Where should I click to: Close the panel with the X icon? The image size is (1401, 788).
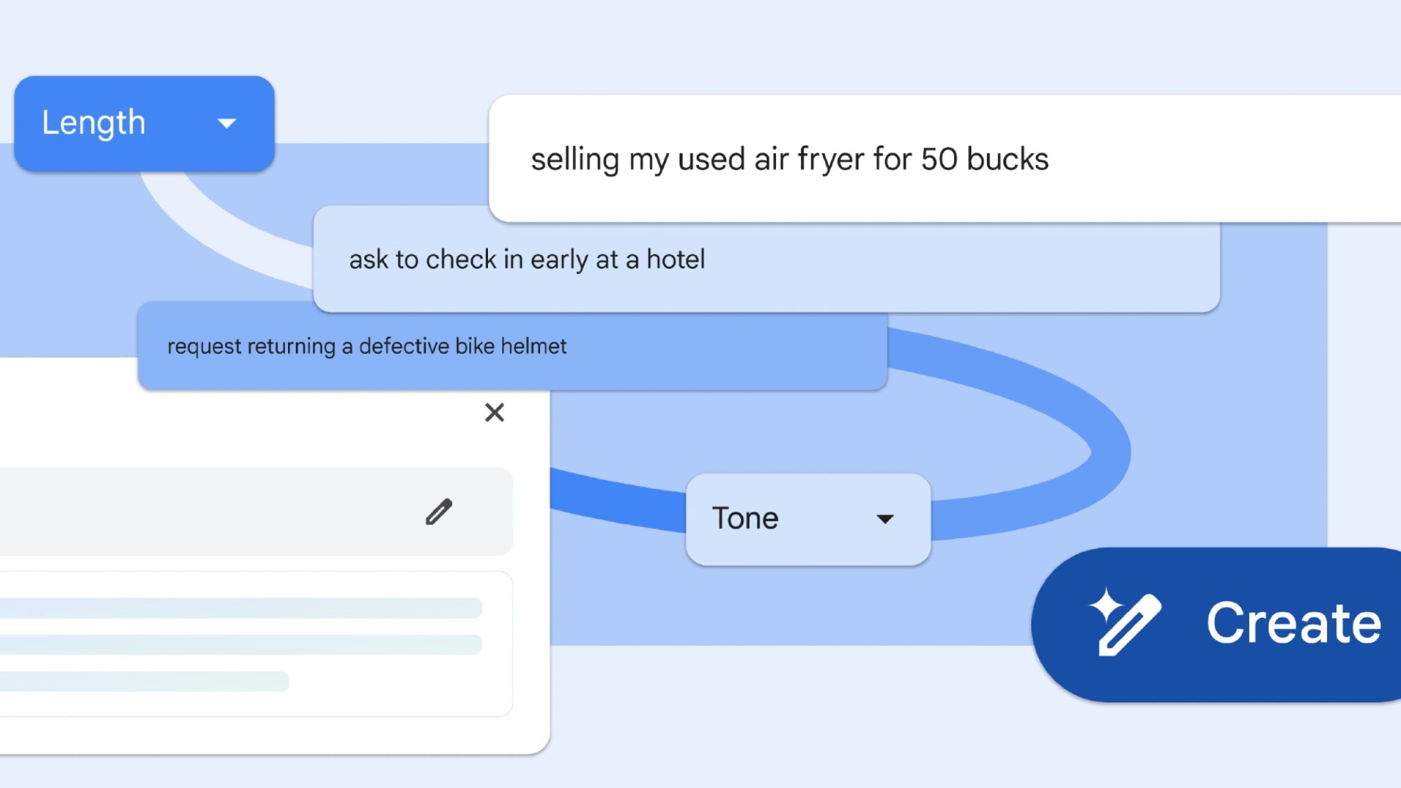tap(494, 412)
